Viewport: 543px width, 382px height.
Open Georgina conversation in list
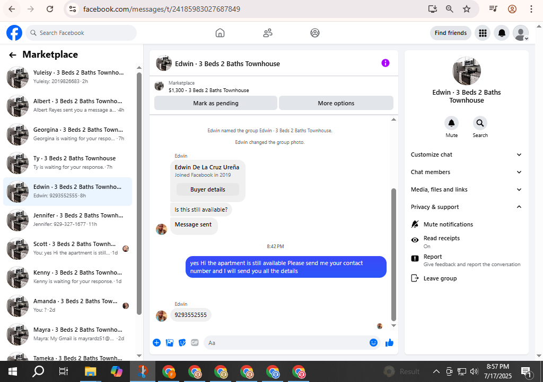click(67, 134)
